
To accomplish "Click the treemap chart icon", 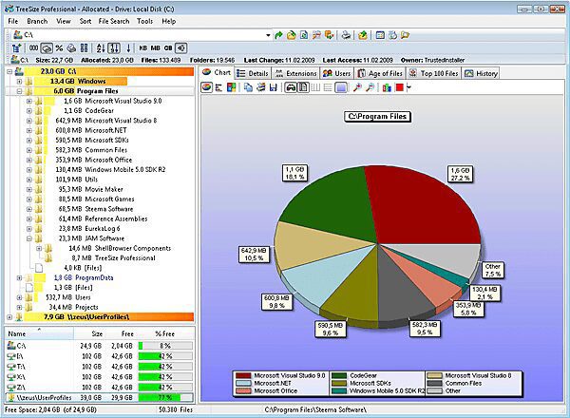I will point(231,87).
